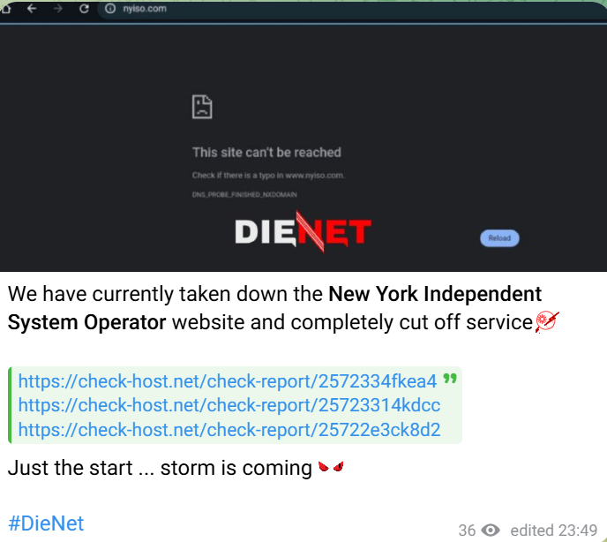Click the 'edited 23:49' timestamp

pyautogui.click(x=554, y=530)
